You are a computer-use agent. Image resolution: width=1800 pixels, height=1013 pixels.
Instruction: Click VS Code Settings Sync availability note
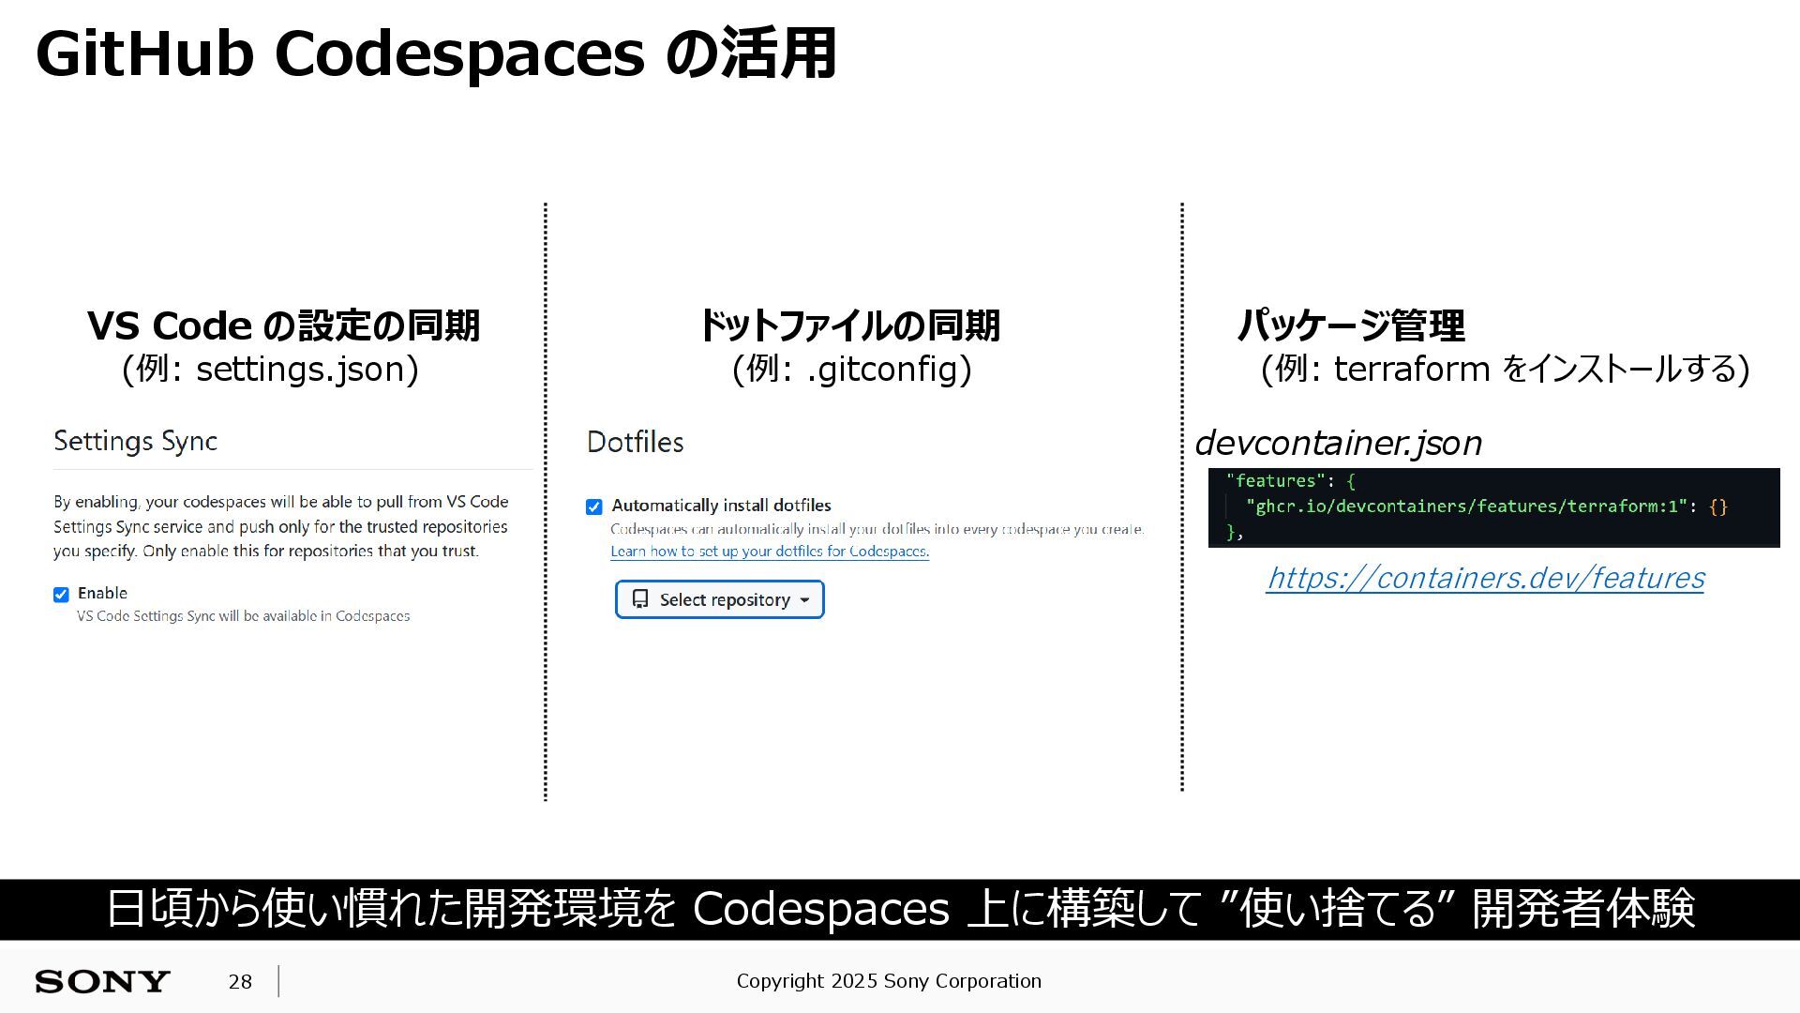pos(243,616)
